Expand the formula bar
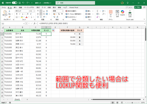 coord(145,23)
